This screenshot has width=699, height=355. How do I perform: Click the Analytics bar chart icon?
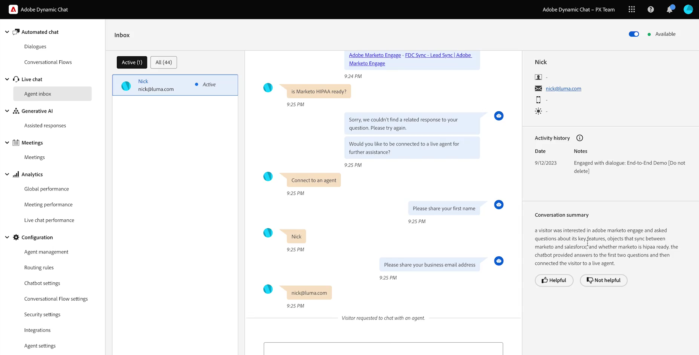16,174
